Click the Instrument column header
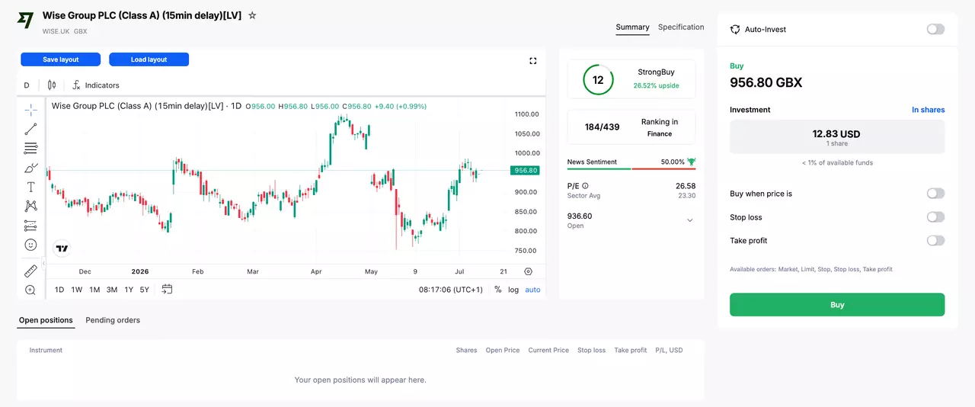 (x=46, y=351)
